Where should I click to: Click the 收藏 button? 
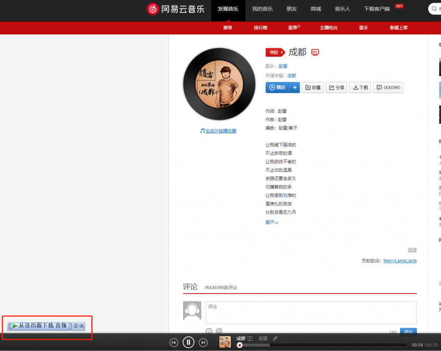click(x=313, y=88)
